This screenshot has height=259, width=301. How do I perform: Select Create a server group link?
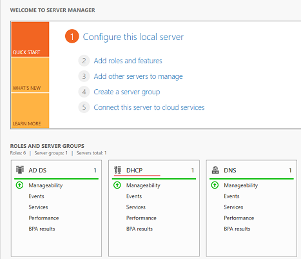pyautogui.click(x=127, y=92)
